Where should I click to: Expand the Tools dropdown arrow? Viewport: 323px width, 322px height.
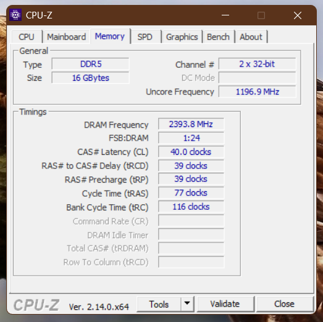[x=187, y=303]
